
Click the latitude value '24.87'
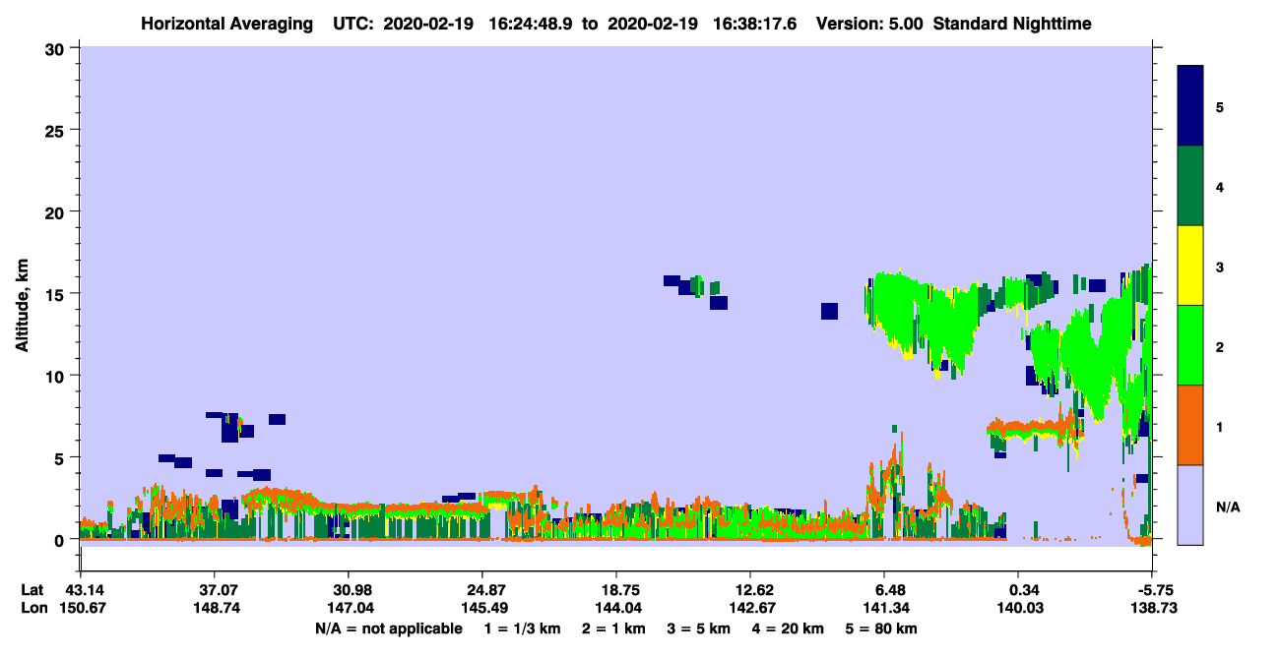pos(486,589)
